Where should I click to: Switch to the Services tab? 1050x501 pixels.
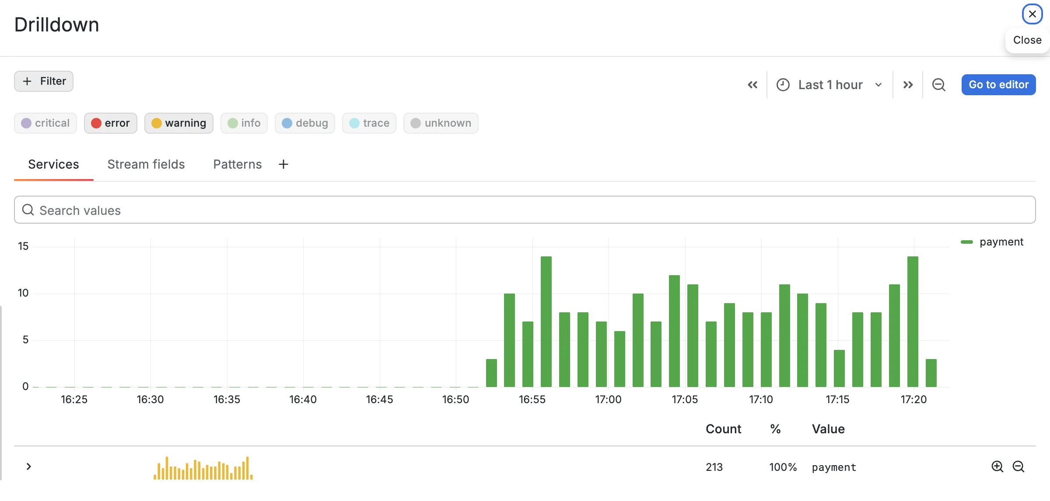53,164
